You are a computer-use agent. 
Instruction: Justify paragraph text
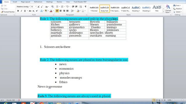coord(67,11)
